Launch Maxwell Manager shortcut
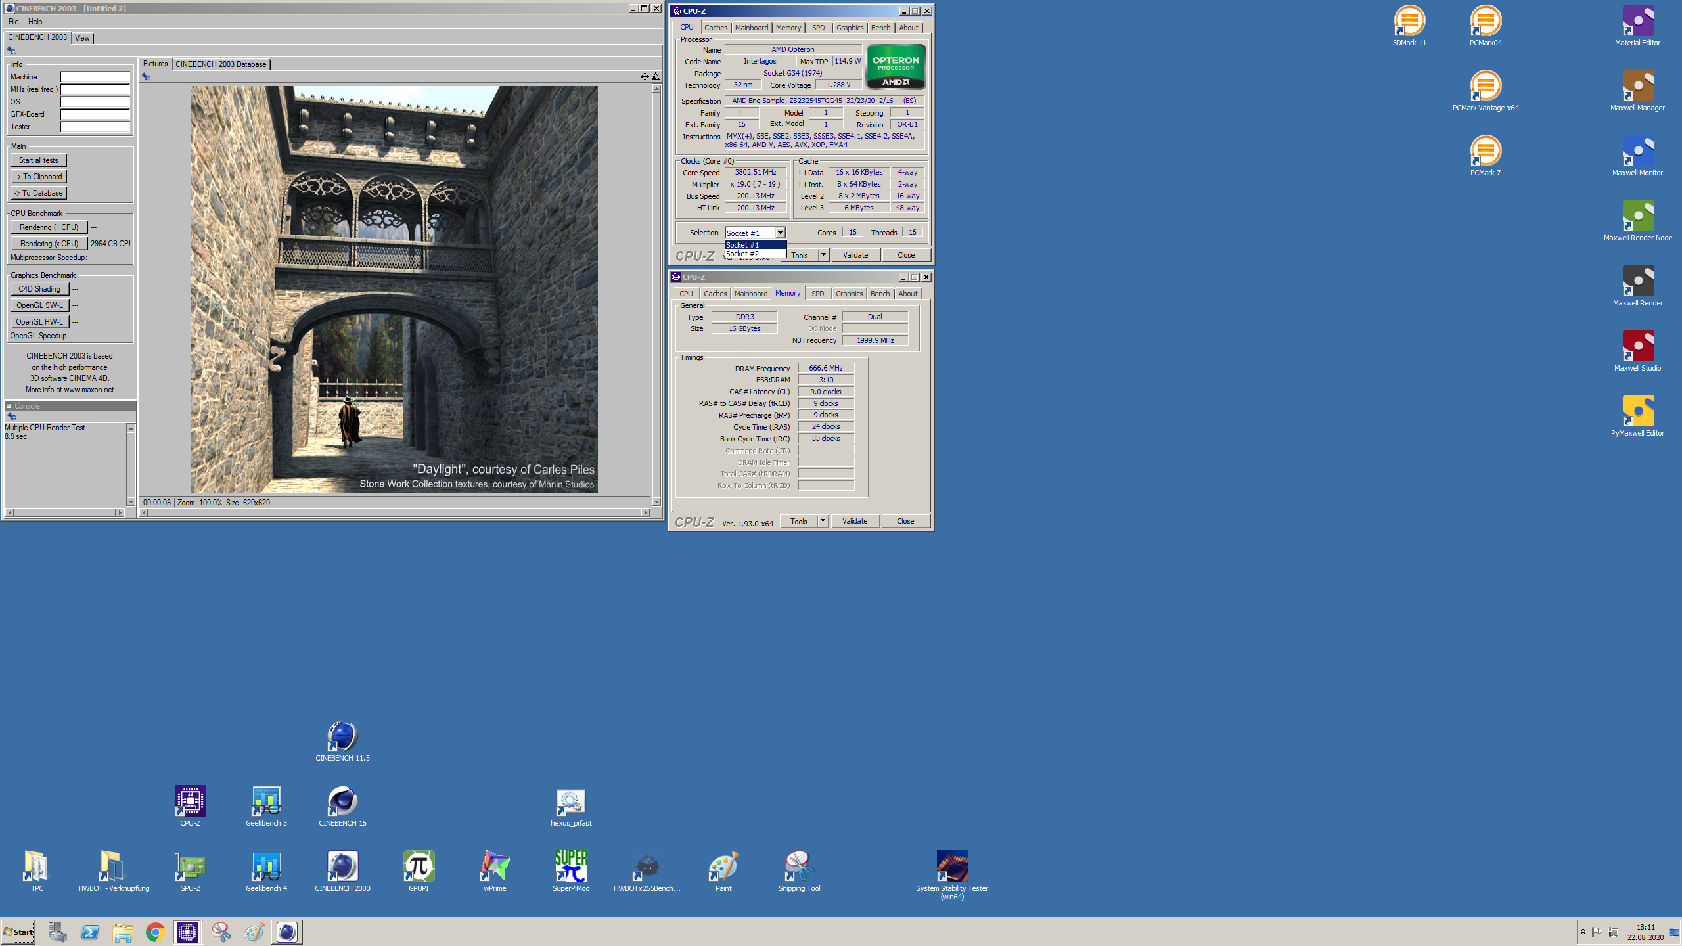Screen dimensions: 1682x946 point(1637,91)
